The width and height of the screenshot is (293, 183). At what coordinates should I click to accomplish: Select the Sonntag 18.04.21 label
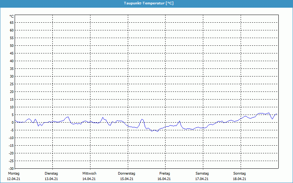[240, 176]
